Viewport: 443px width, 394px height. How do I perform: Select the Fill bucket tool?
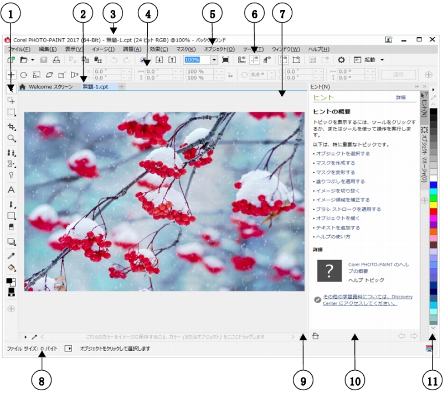click(11, 267)
